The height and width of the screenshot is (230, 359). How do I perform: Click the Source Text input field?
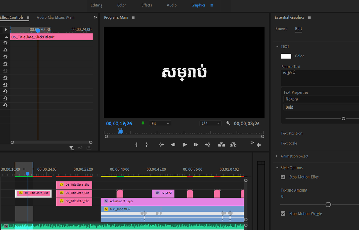pos(320,78)
